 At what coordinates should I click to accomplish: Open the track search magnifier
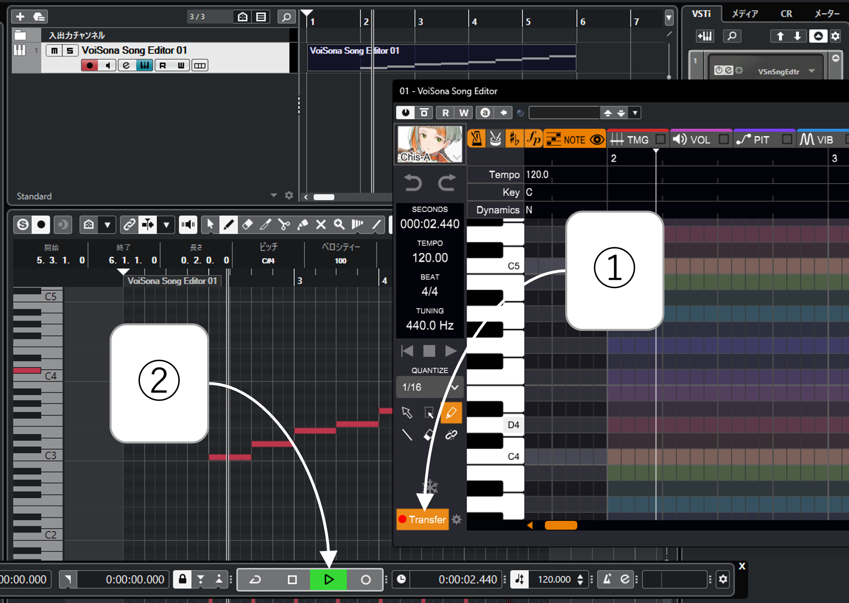coord(286,17)
